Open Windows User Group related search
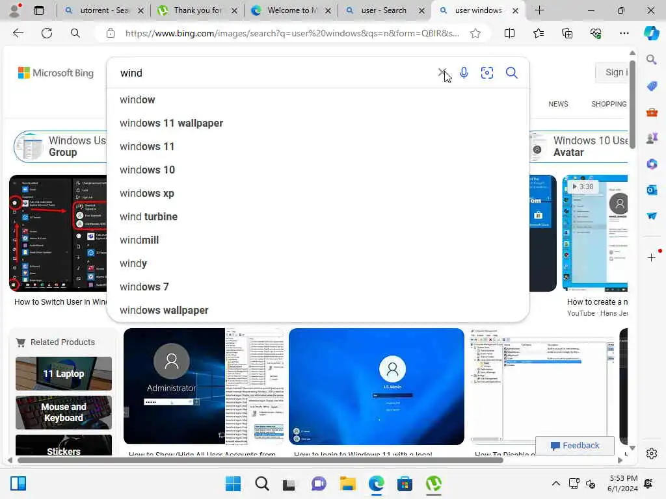This screenshot has height=499, width=666. point(60,146)
